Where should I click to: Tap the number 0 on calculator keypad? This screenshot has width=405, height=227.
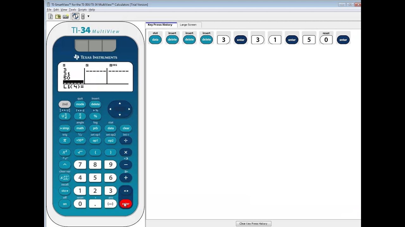click(x=80, y=204)
